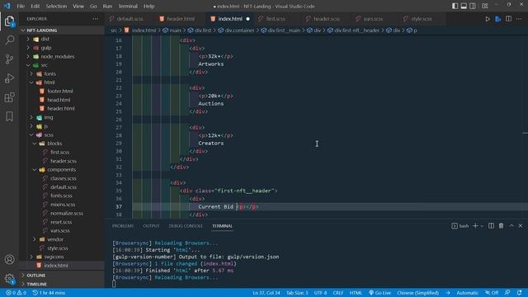Image resolution: width=528 pixels, height=297 pixels.
Task: Expand the vendor folder
Action: [x=55, y=239]
